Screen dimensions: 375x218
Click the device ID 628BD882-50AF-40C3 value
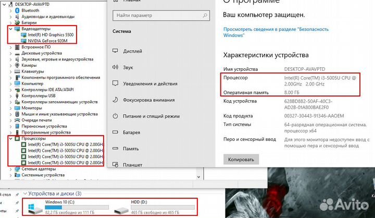(x=308, y=104)
